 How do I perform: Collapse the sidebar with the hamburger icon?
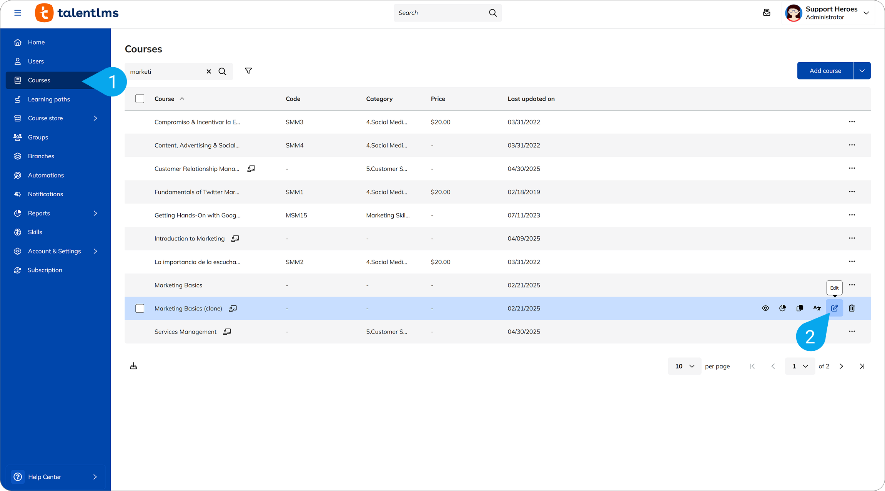click(18, 13)
